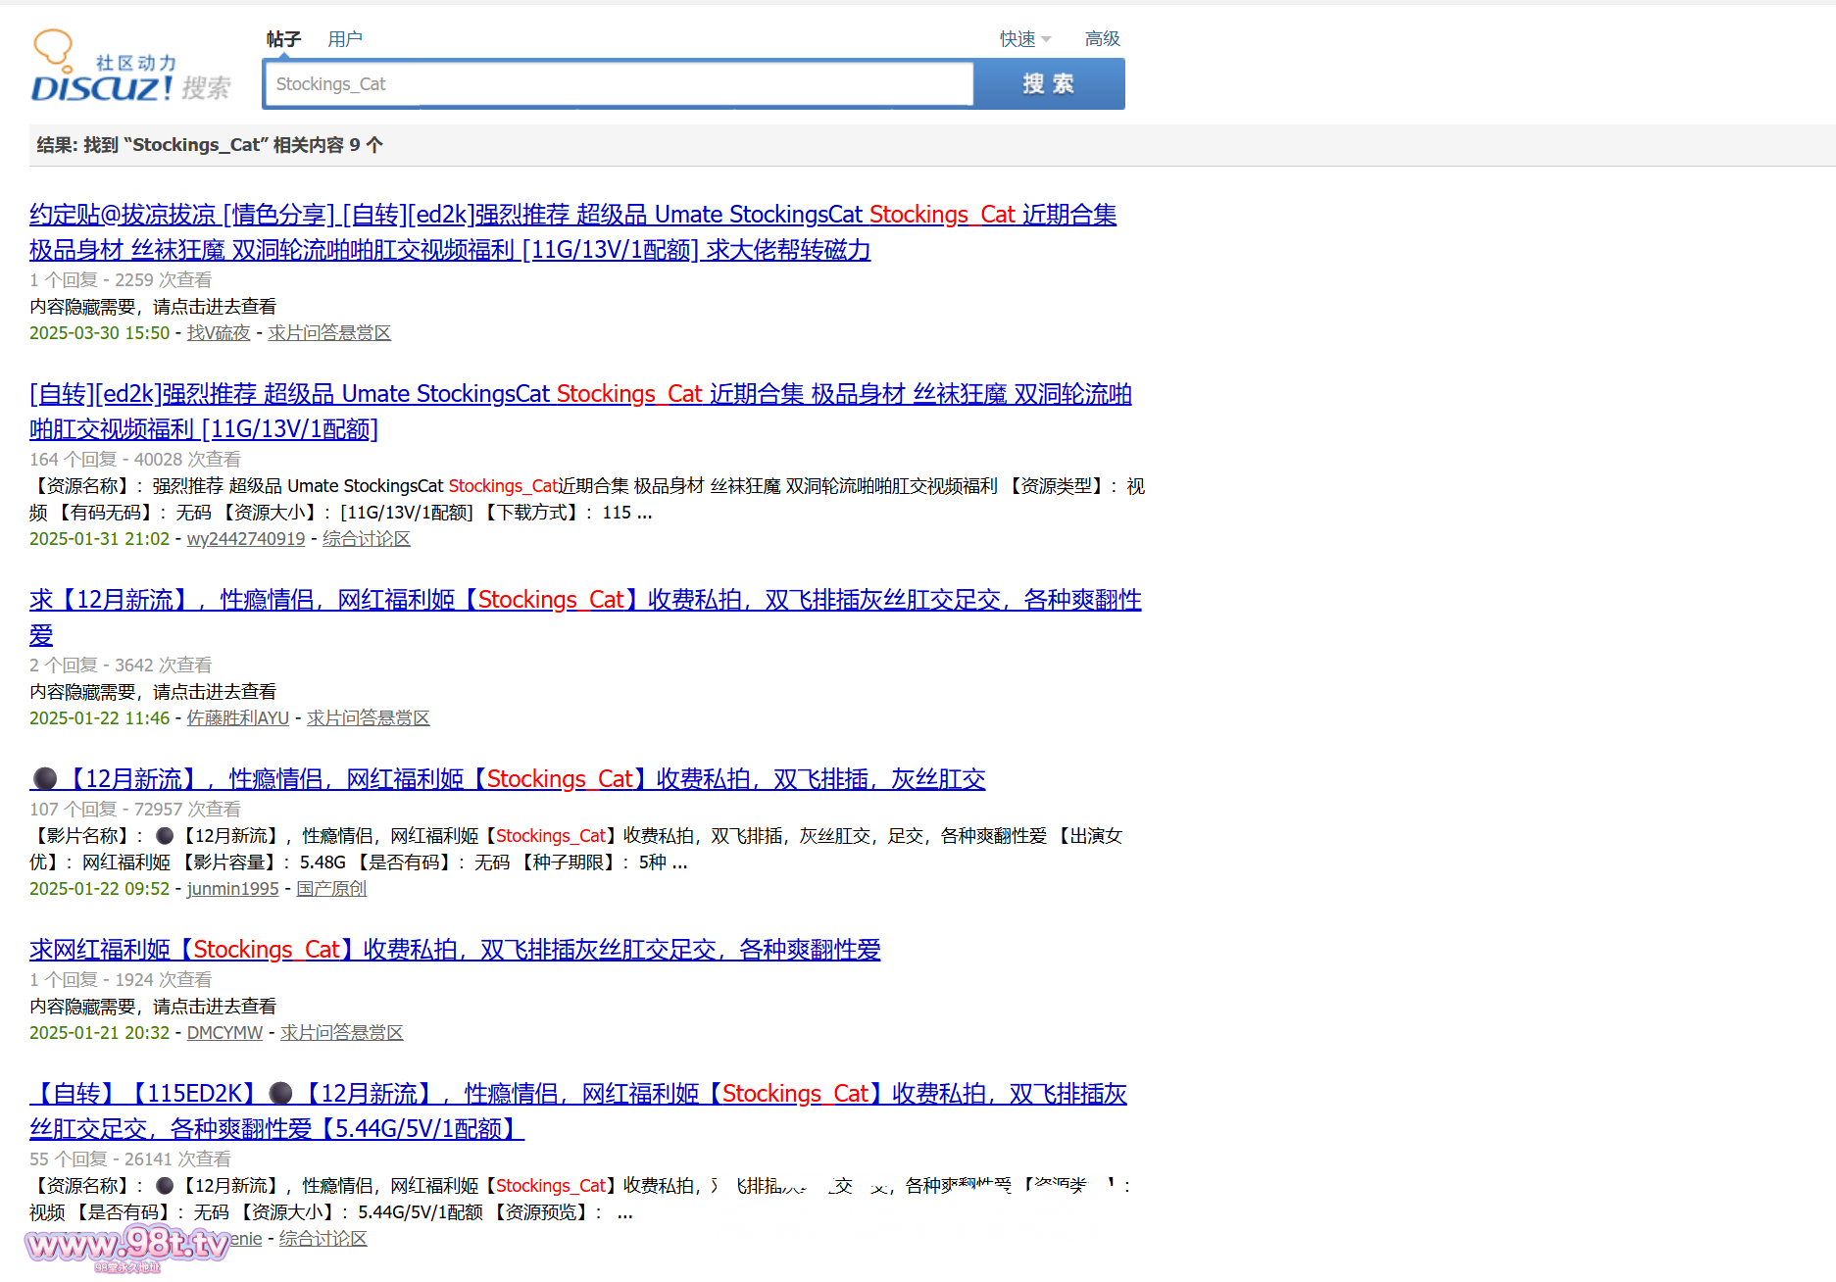Open the 高级 advanced search link
This screenshot has width=1836, height=1282.
(1102, 39)
